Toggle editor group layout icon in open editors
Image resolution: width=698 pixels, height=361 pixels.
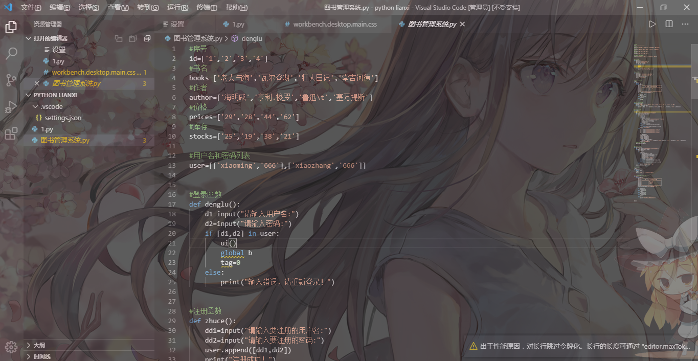point(119,38)
